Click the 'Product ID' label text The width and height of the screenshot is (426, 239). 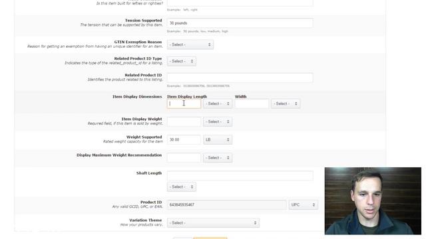click(x=151, y=202)
